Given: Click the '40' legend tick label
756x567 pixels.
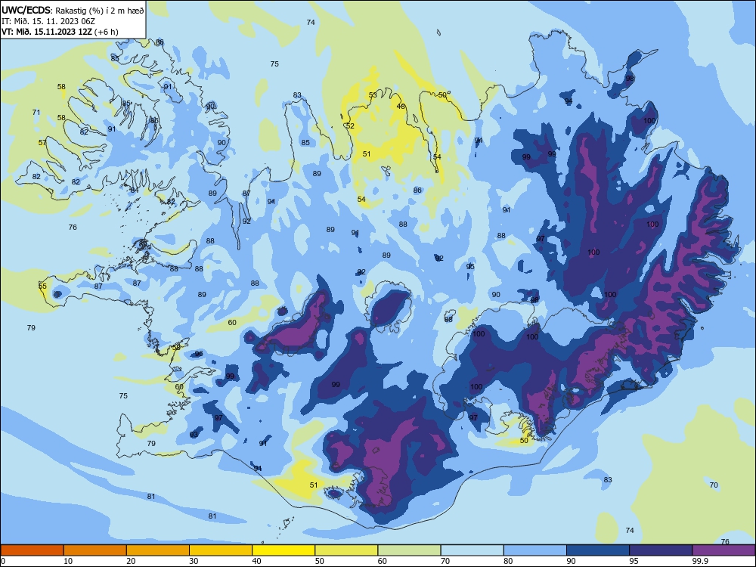Looking at the screenshot, I should (256, 561).
